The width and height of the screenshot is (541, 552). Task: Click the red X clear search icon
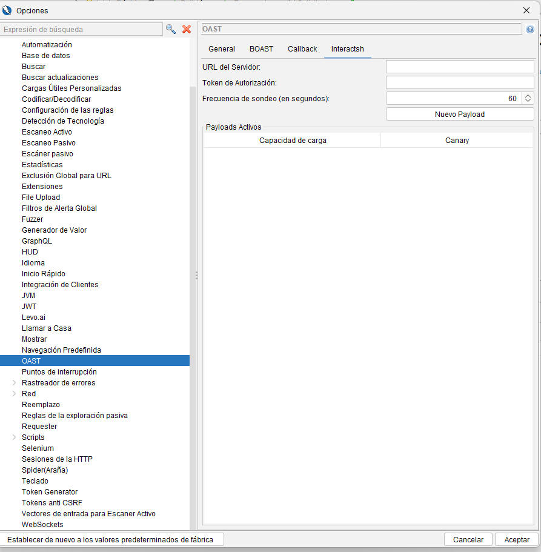[x=187, y=29]
